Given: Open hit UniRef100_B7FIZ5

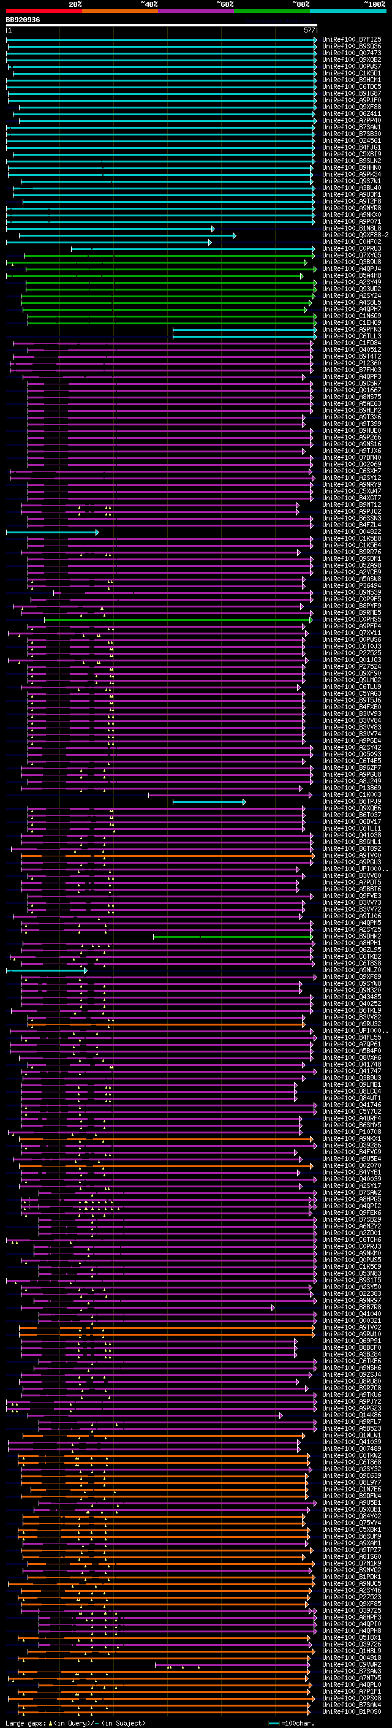Looking at the screenshot, I should tap(352, 40).
